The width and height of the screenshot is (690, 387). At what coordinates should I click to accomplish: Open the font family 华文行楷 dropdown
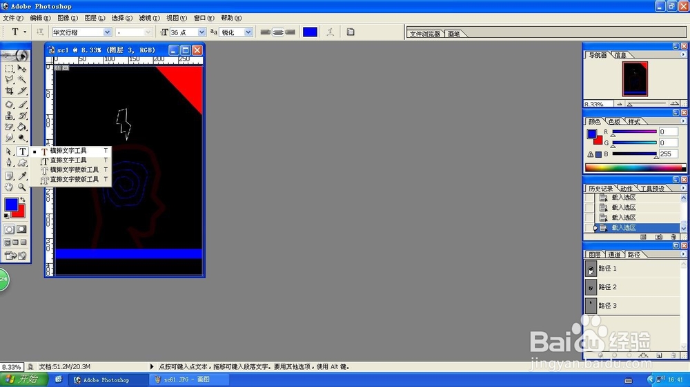(107, 32)
